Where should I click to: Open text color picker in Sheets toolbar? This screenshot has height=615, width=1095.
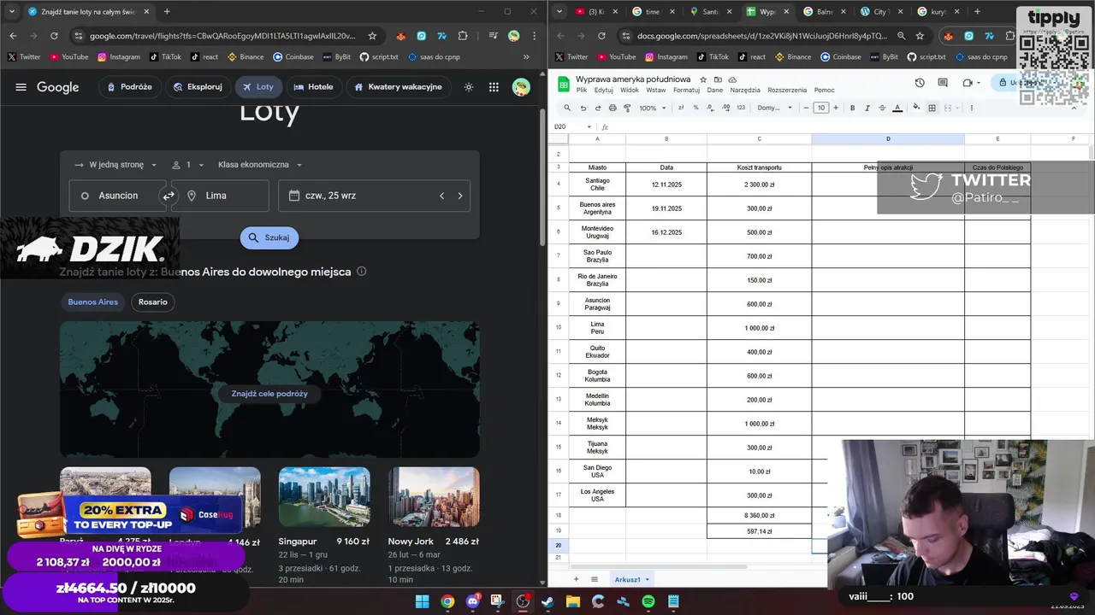(897, 108)
